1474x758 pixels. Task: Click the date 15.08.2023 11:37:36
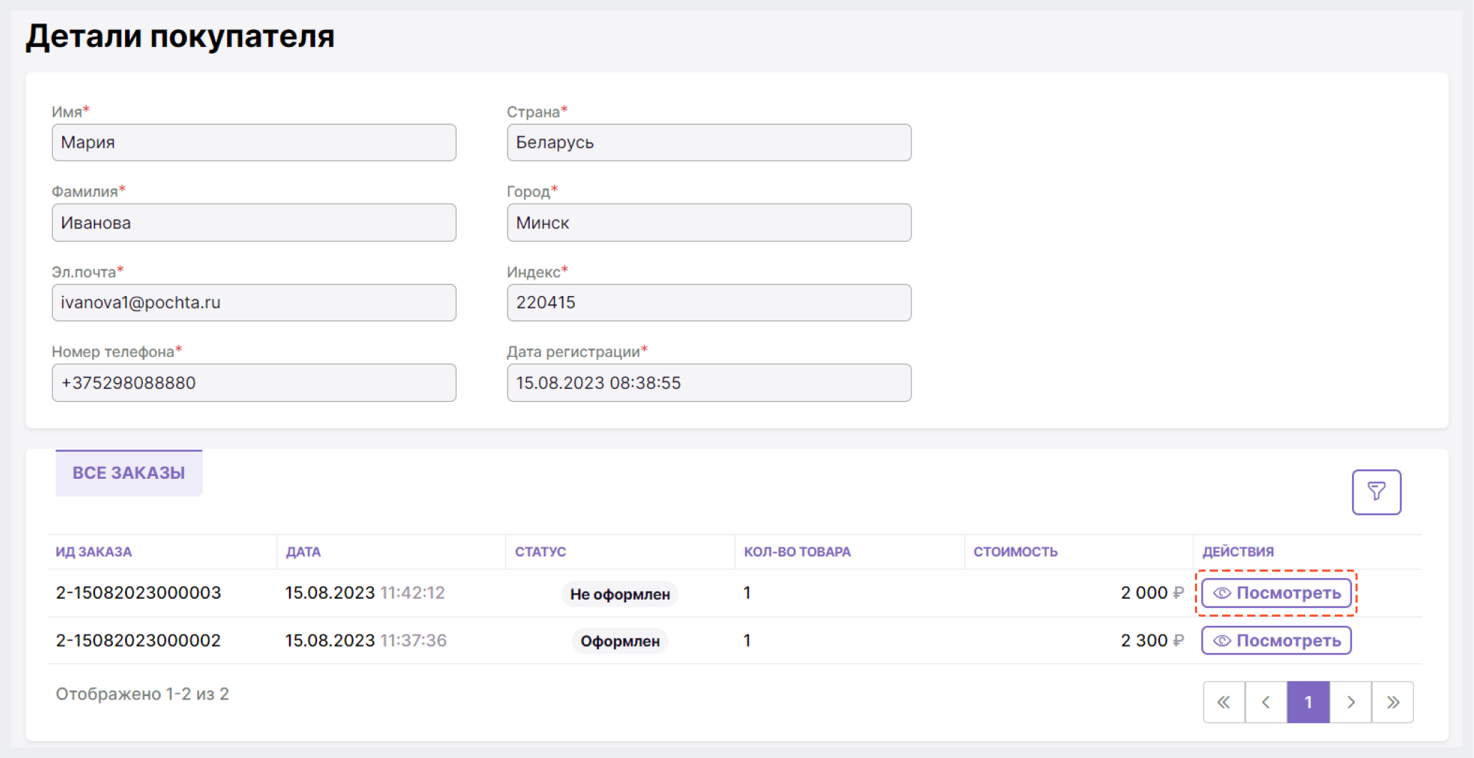[365, 640]
